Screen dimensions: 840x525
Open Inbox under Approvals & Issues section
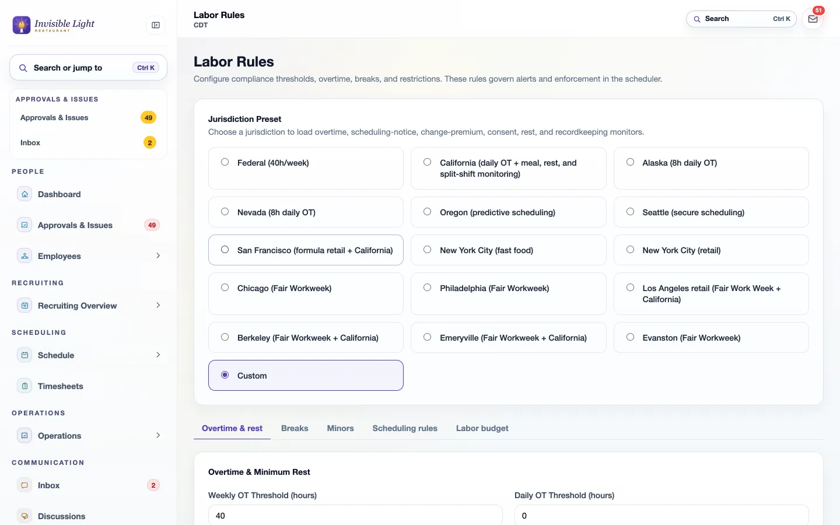point(88,143)
